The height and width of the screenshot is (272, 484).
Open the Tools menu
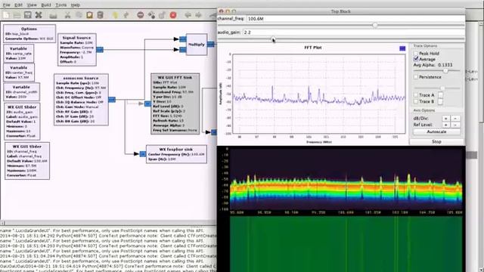tap(60, 5)
